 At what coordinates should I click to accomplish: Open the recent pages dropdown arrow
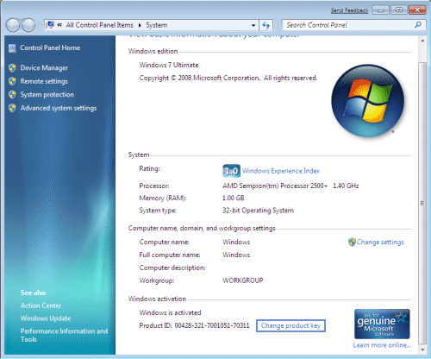tap(39, 25)
